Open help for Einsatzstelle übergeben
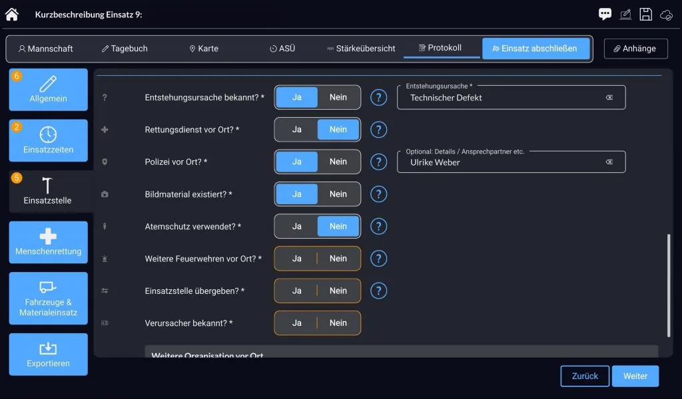The height and width of the screenshot is (399, 682). click(378, 291)
